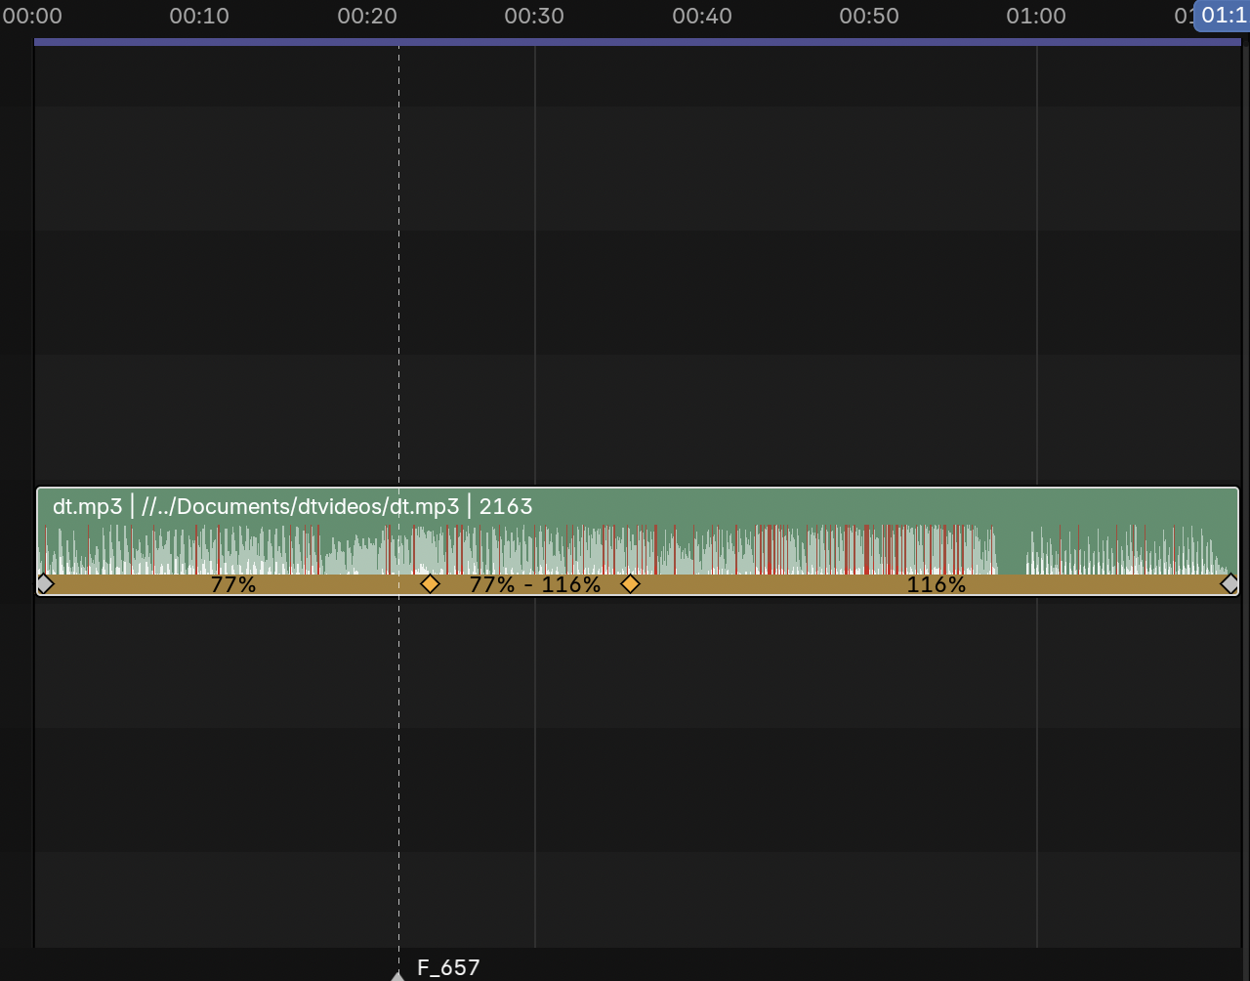Image resolution: width=1250 pixels, height=981 pixels.
Task: Select the 77% speed segment
Action: click(x=232, y=585)
